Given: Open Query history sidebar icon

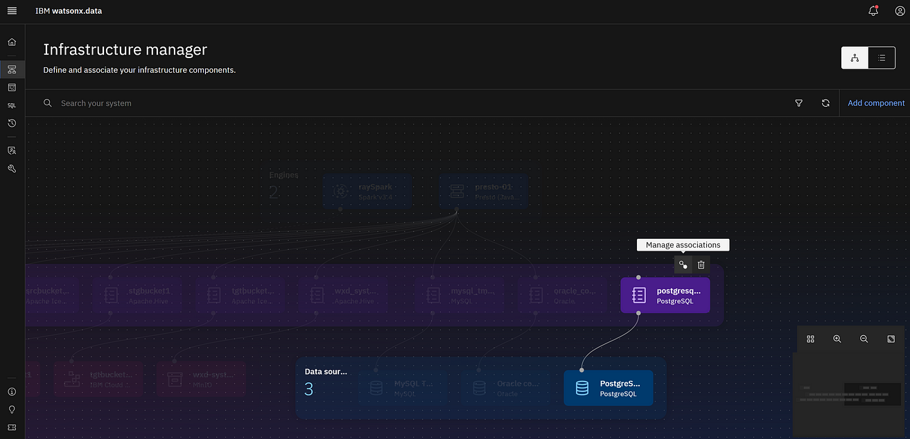Looking at the screenshot, I should tap(12, 123).
